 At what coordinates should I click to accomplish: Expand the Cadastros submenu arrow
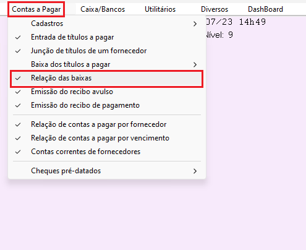pos(195,24)
